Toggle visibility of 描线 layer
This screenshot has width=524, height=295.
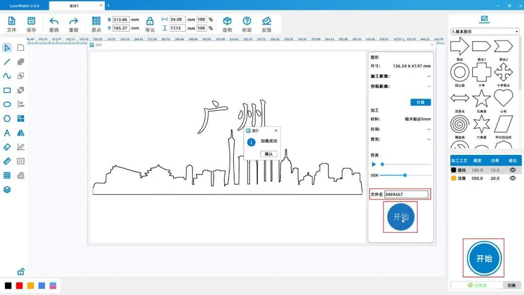click(x=512, y=170)
